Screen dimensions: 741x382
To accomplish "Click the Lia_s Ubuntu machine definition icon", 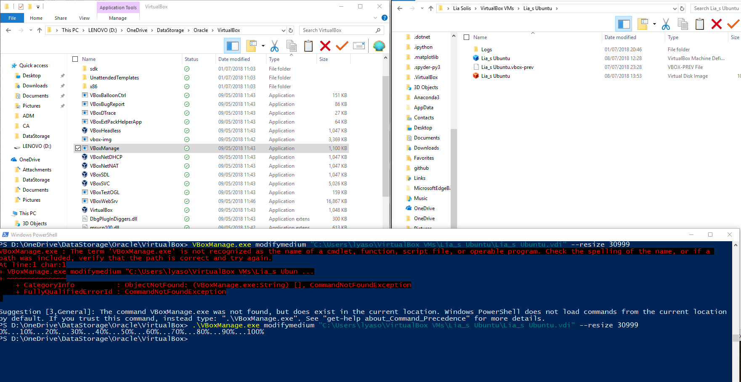I will [476, 58].
